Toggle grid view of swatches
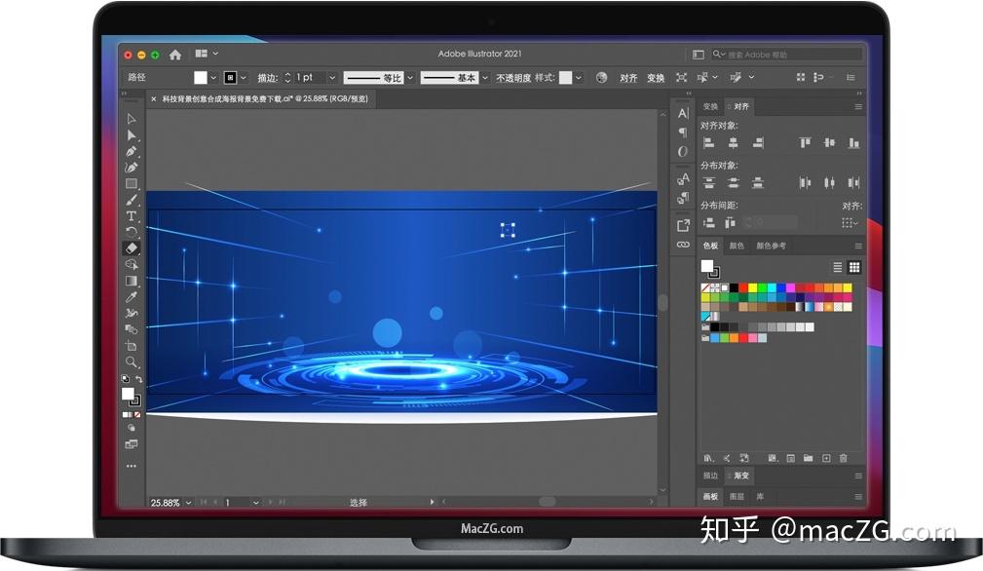 (854, 267)
